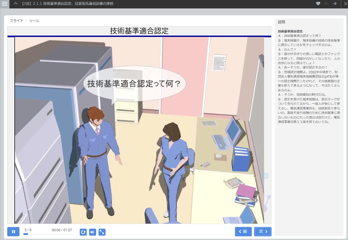
Task: Go to next content with top right arrow
Action: click(x=335, y=4)
